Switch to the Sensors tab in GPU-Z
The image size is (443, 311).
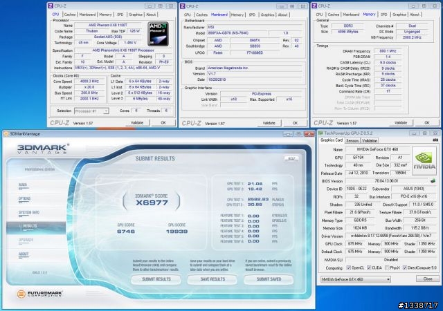click(352, 140)
